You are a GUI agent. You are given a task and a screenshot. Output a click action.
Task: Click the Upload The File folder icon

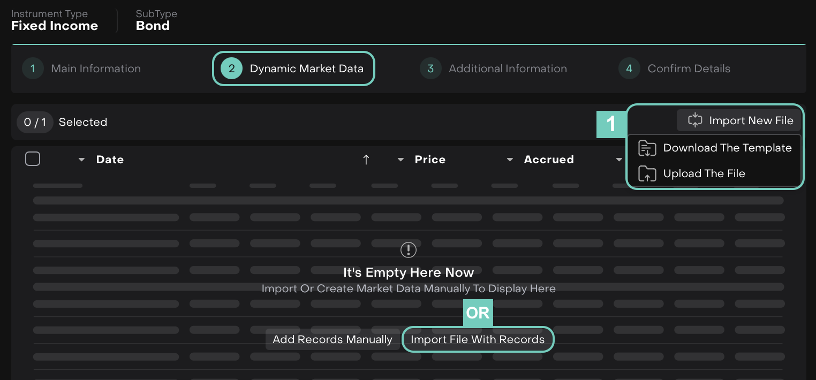(647, 174)
